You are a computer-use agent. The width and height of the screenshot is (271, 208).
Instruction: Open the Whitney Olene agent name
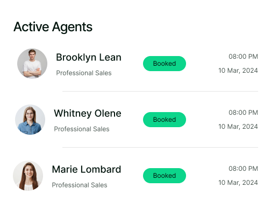point(88,114)
